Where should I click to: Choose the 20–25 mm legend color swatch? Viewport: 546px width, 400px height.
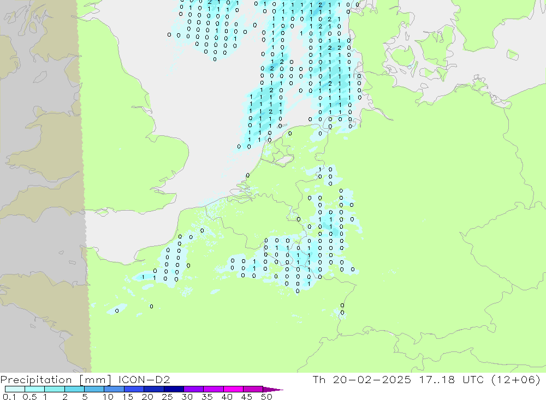(154, 389)
